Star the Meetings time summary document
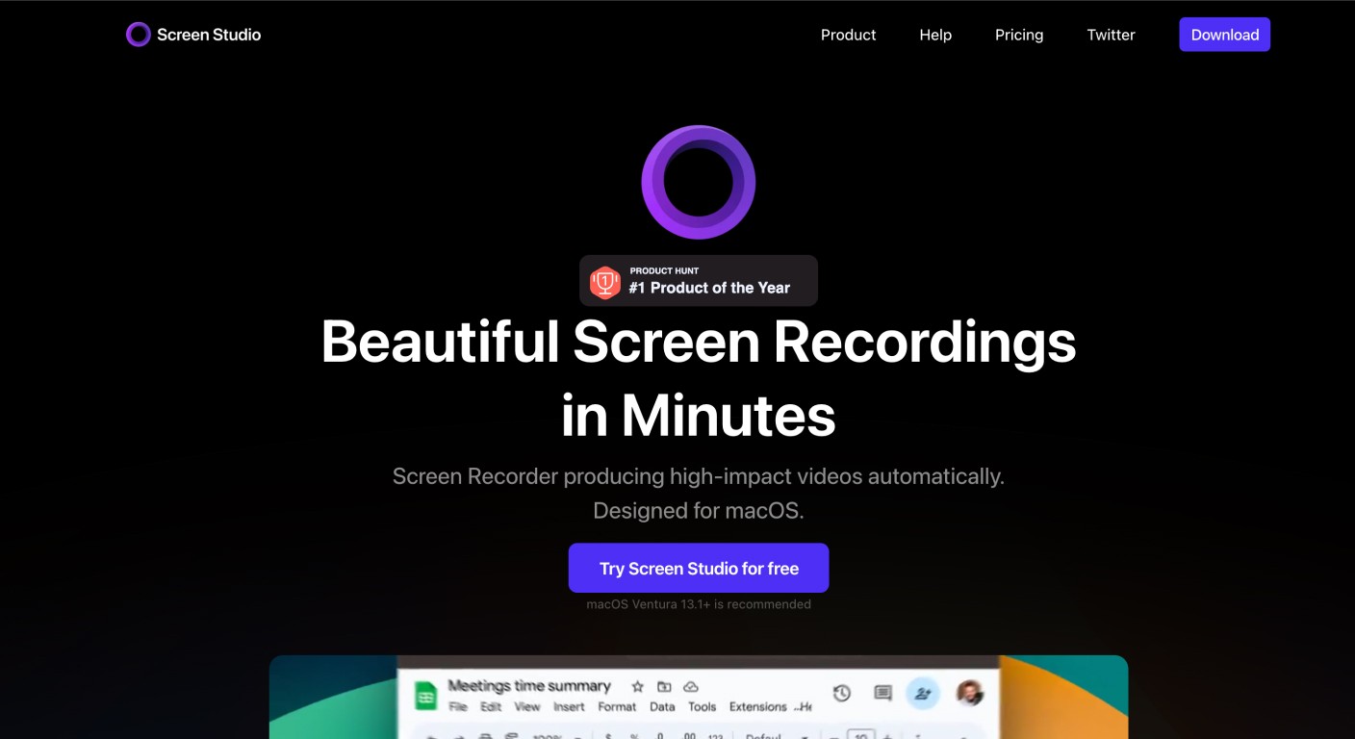 637,686
